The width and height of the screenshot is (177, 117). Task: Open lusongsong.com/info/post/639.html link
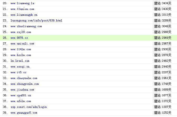(x=36, y=21)
